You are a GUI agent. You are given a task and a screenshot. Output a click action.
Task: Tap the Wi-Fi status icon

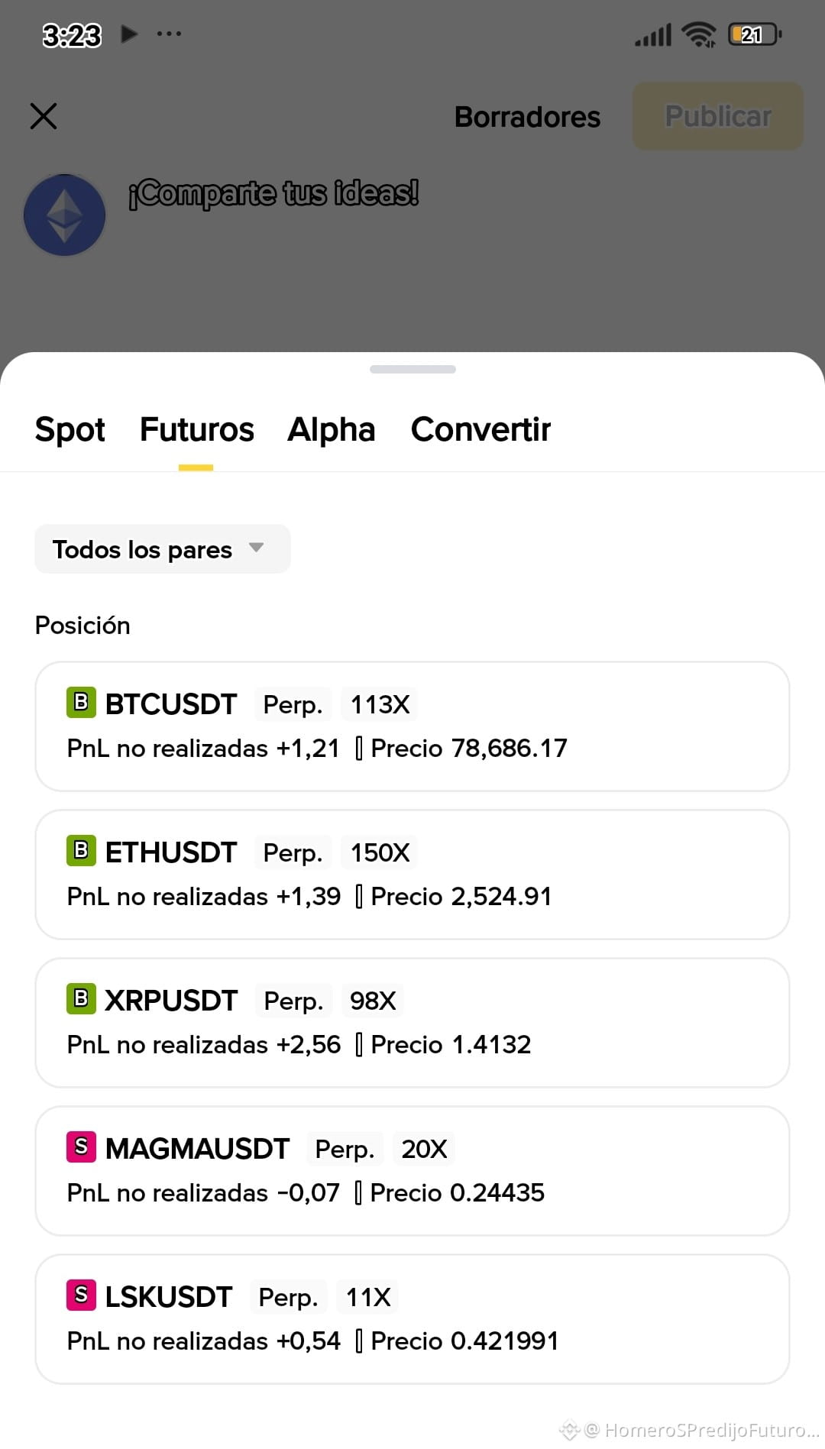pos(699,34)
